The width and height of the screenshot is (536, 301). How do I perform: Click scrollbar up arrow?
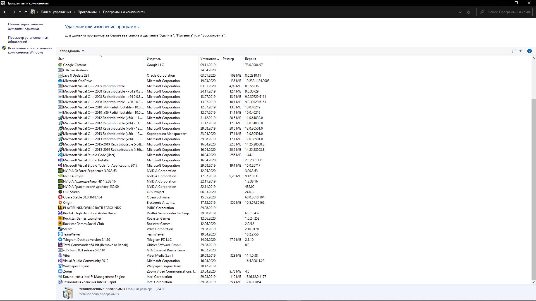point(533,58)
